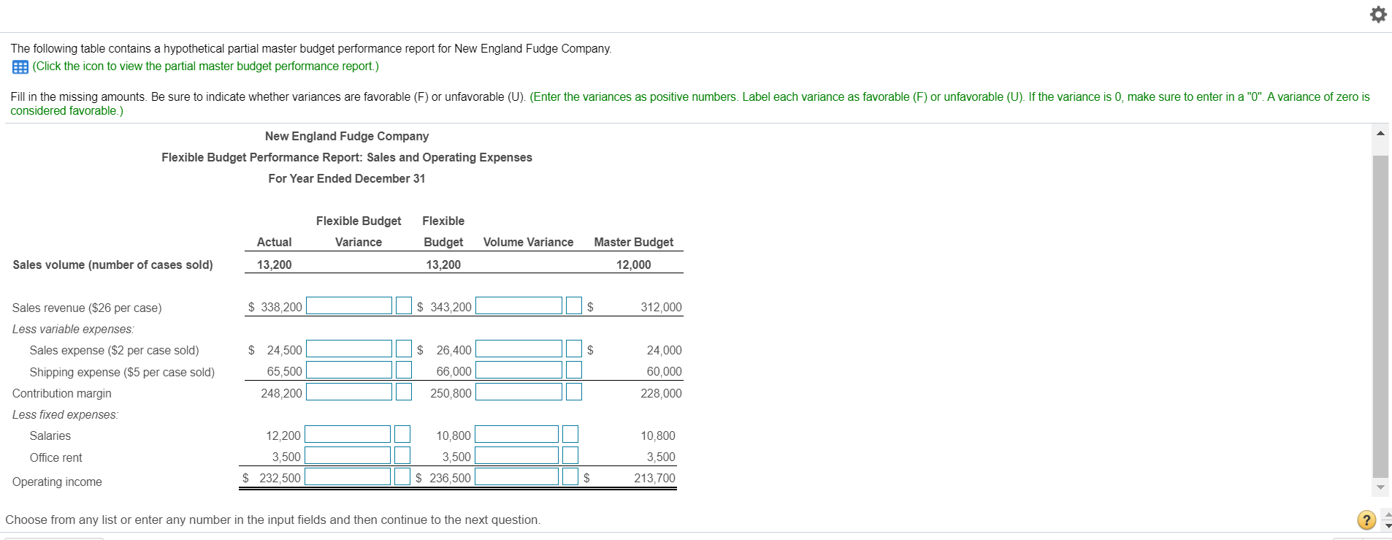
Task: Click Office rent flexible budget variance field
Action: 348,455
